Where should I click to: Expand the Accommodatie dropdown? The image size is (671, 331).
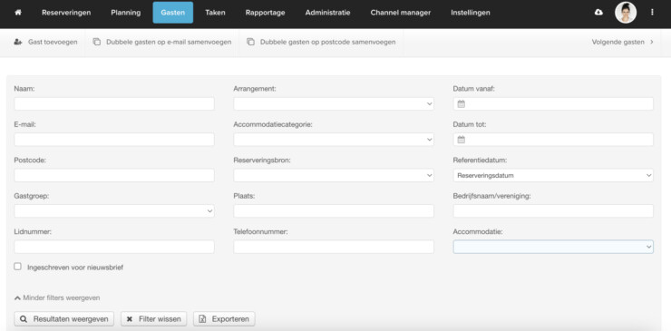(553, 247)
